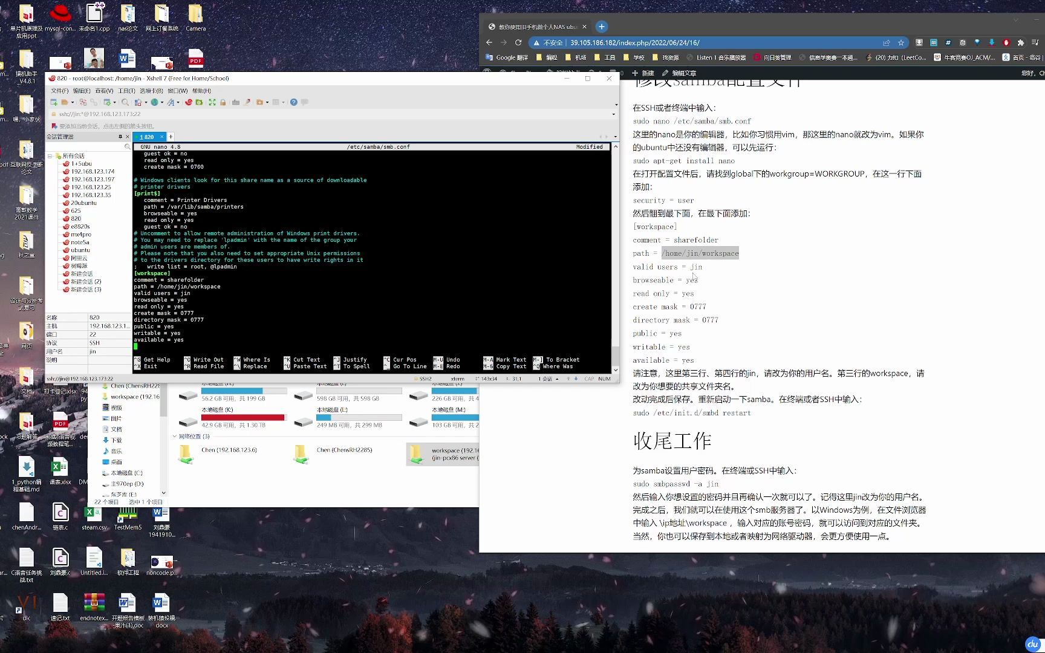Collapse the 网络位置 (3) group in Explorer
The height and width of the screenshot is (653, 1045).
tap(175, 436)
